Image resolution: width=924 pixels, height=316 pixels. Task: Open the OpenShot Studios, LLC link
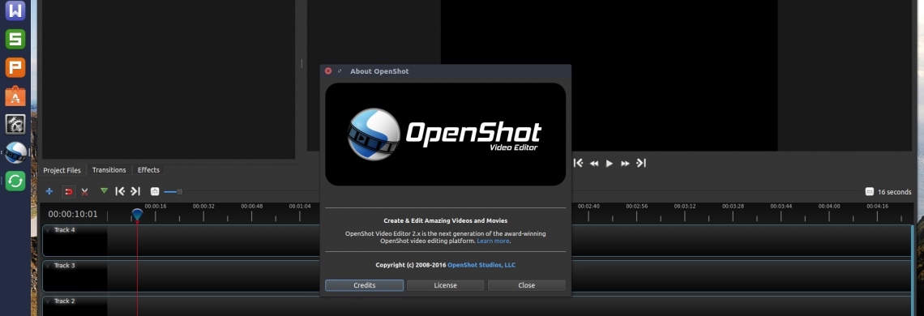click(481, 265)
